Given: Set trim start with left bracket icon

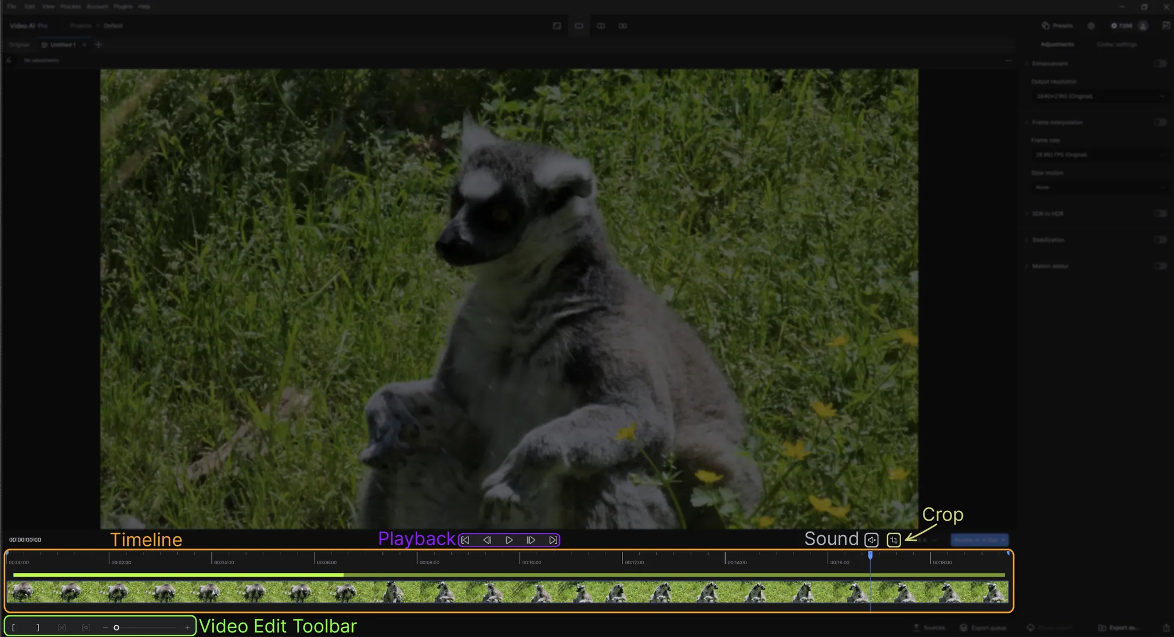Looking at the screenshot, I should pyautogui.click(x=14, y=628).
